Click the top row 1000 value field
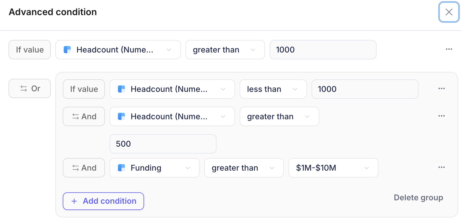 (323, 50)
